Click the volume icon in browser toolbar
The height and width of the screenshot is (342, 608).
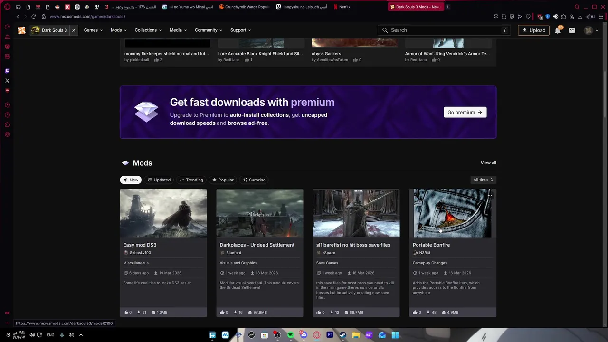[555, 17]
